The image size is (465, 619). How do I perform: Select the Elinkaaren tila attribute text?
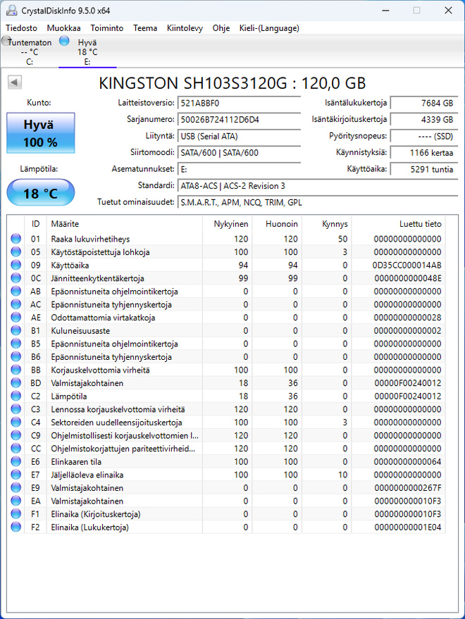click(x=76, y=461)
